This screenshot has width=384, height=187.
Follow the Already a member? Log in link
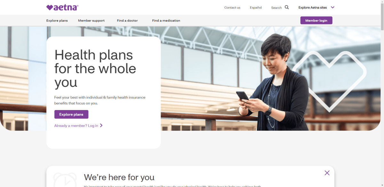point(76,126)
